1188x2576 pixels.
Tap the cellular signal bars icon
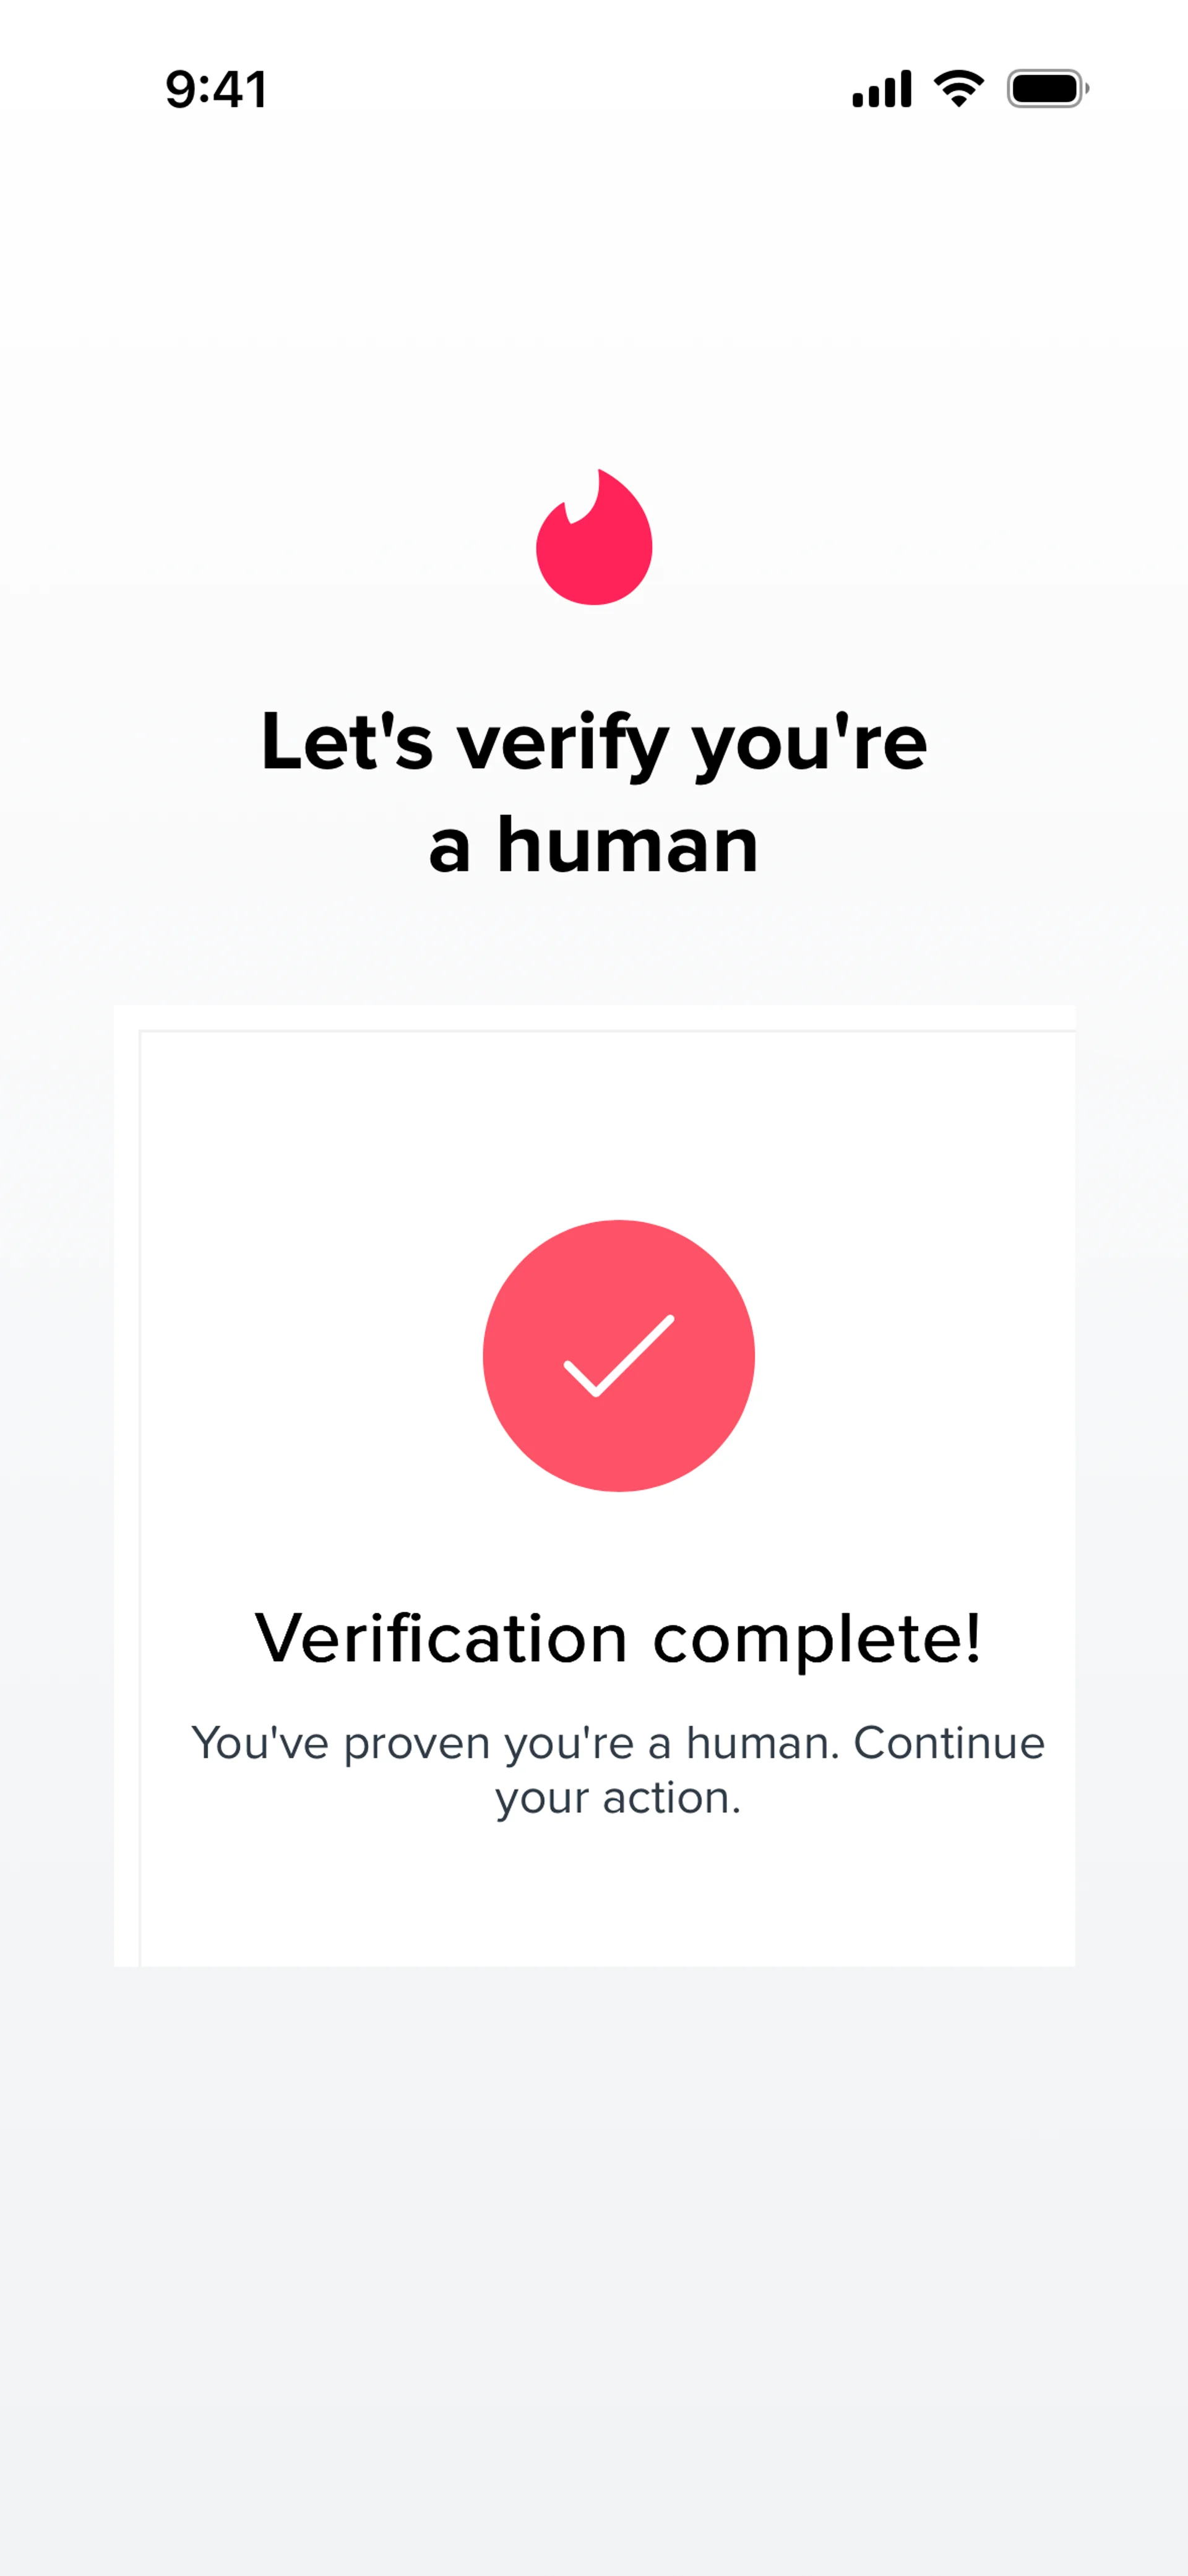(x=881, y=89)
